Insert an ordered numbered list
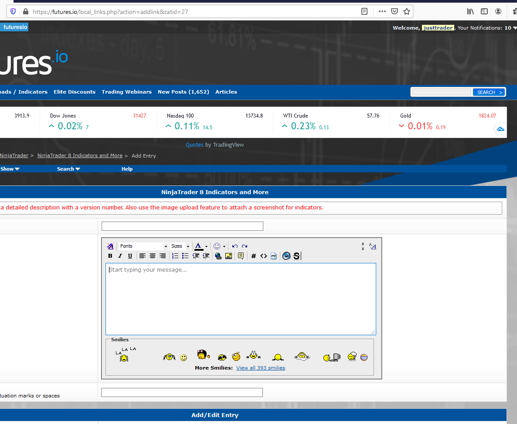This screenshot has height=424, width=517. [x=175, y=256]
